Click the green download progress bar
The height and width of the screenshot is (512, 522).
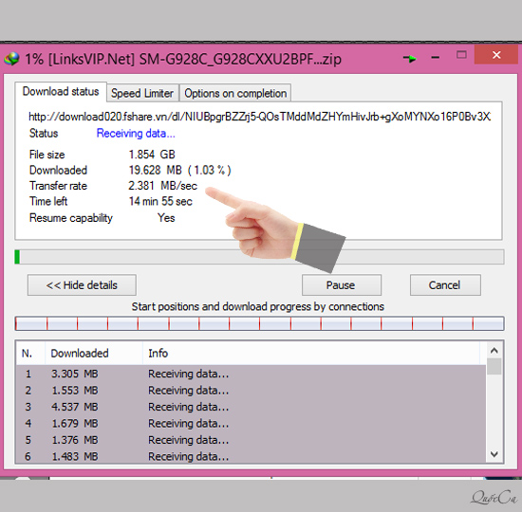259,257
